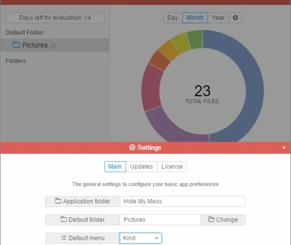291x245 pixels.
Task: Click the Settings gear icon in header
Action: (x=132, y=148)
